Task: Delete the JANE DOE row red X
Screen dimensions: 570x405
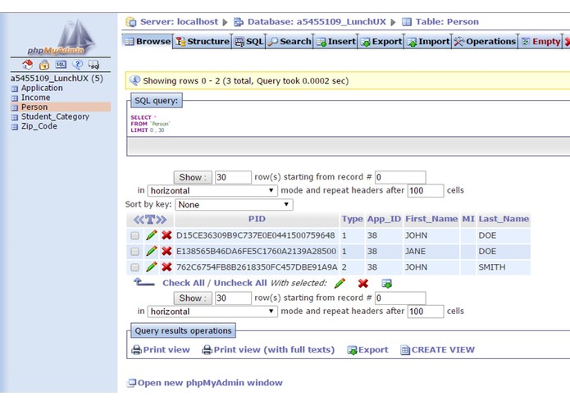Action: [166, 251]
